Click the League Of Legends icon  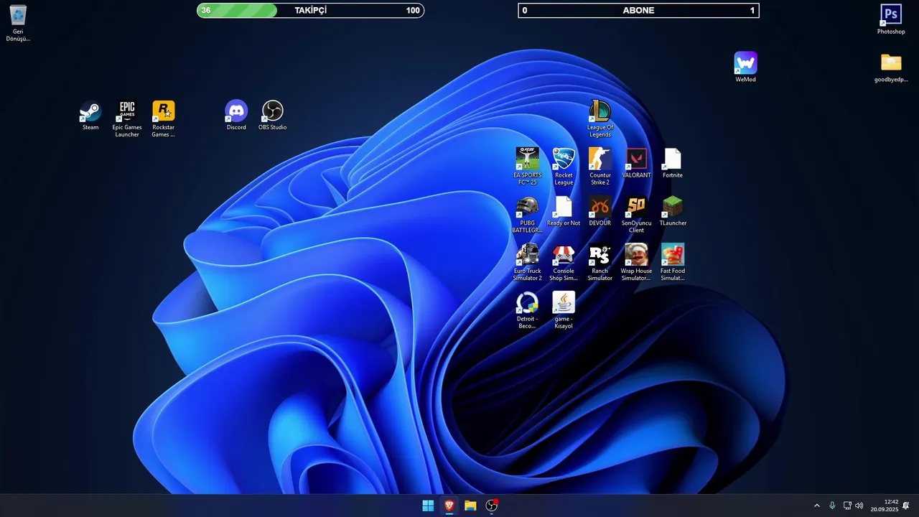coord(600,119)
